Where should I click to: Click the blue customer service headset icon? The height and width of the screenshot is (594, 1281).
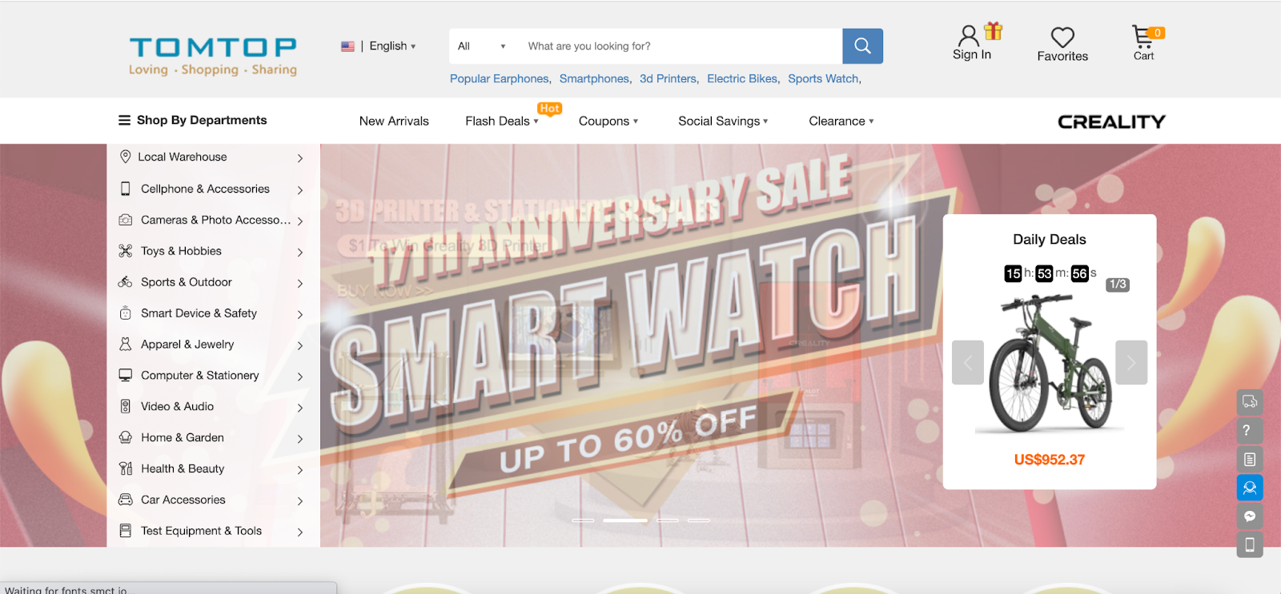(x=1250, y=488)
